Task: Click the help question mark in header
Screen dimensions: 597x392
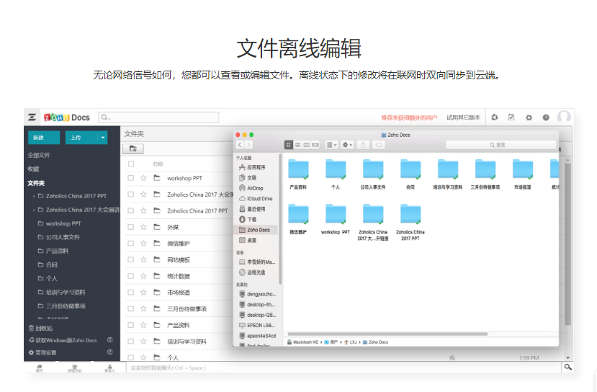Action: [546, 117]
